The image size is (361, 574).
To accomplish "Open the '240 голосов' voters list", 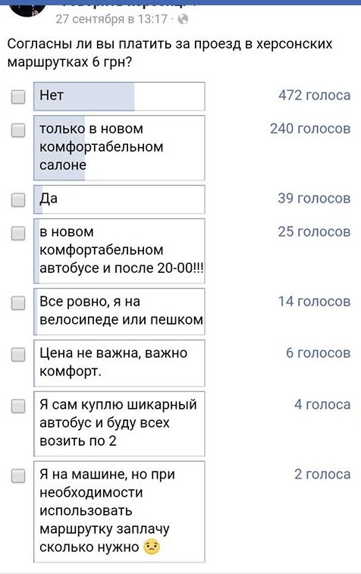I will coord(310,128).
